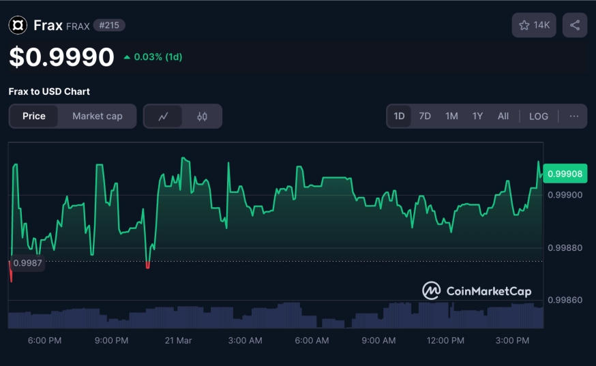Switch to Market cap view

click(98, 116)
